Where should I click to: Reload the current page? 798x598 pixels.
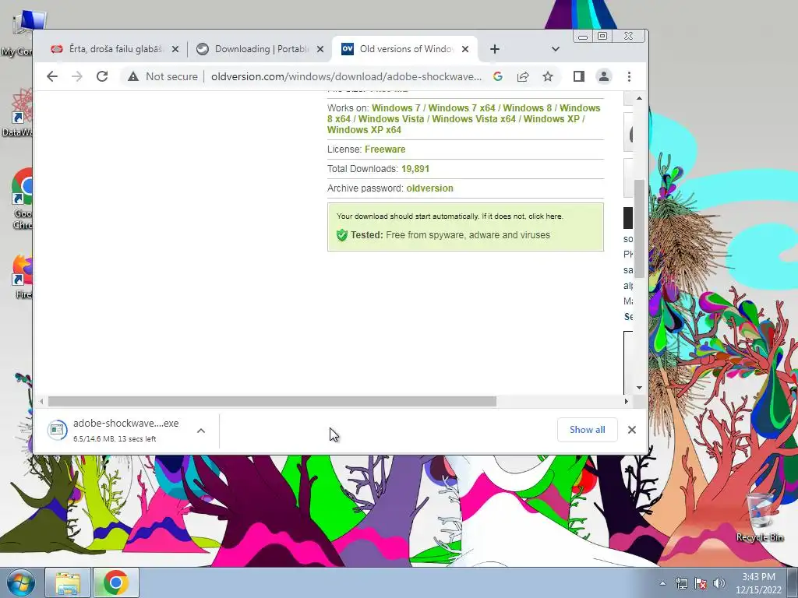[x=102, y=76]
